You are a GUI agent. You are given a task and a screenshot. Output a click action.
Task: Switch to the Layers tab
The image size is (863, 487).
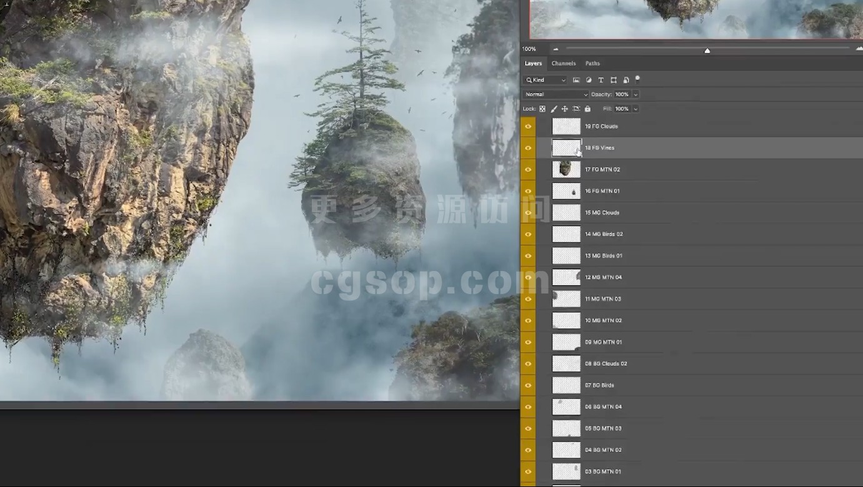[533, 63]
